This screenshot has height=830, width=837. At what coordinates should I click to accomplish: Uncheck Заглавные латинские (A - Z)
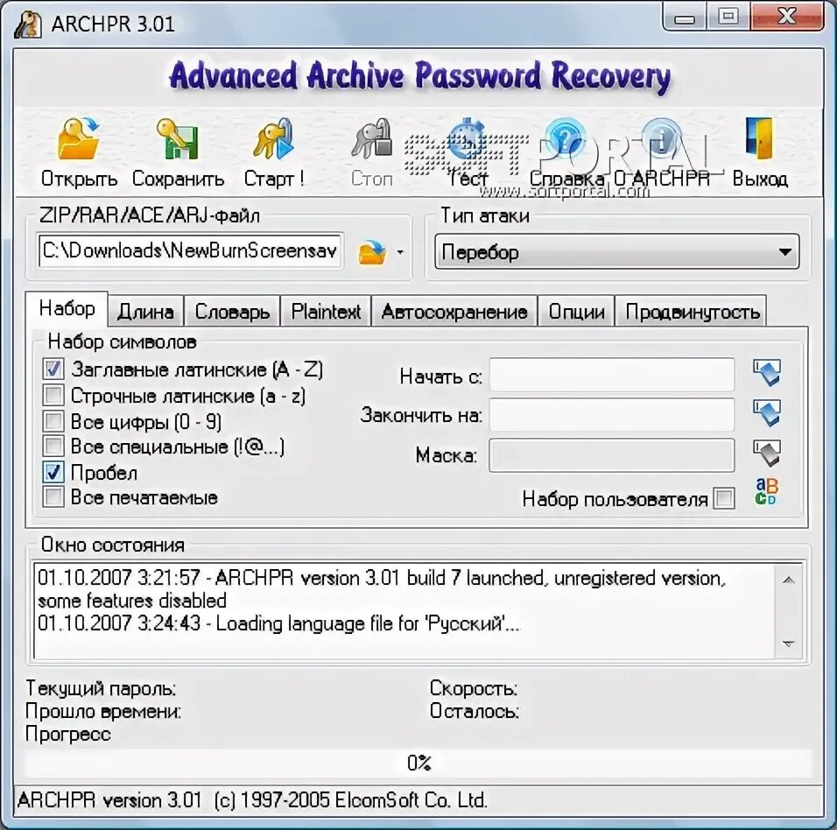[53, 369]
